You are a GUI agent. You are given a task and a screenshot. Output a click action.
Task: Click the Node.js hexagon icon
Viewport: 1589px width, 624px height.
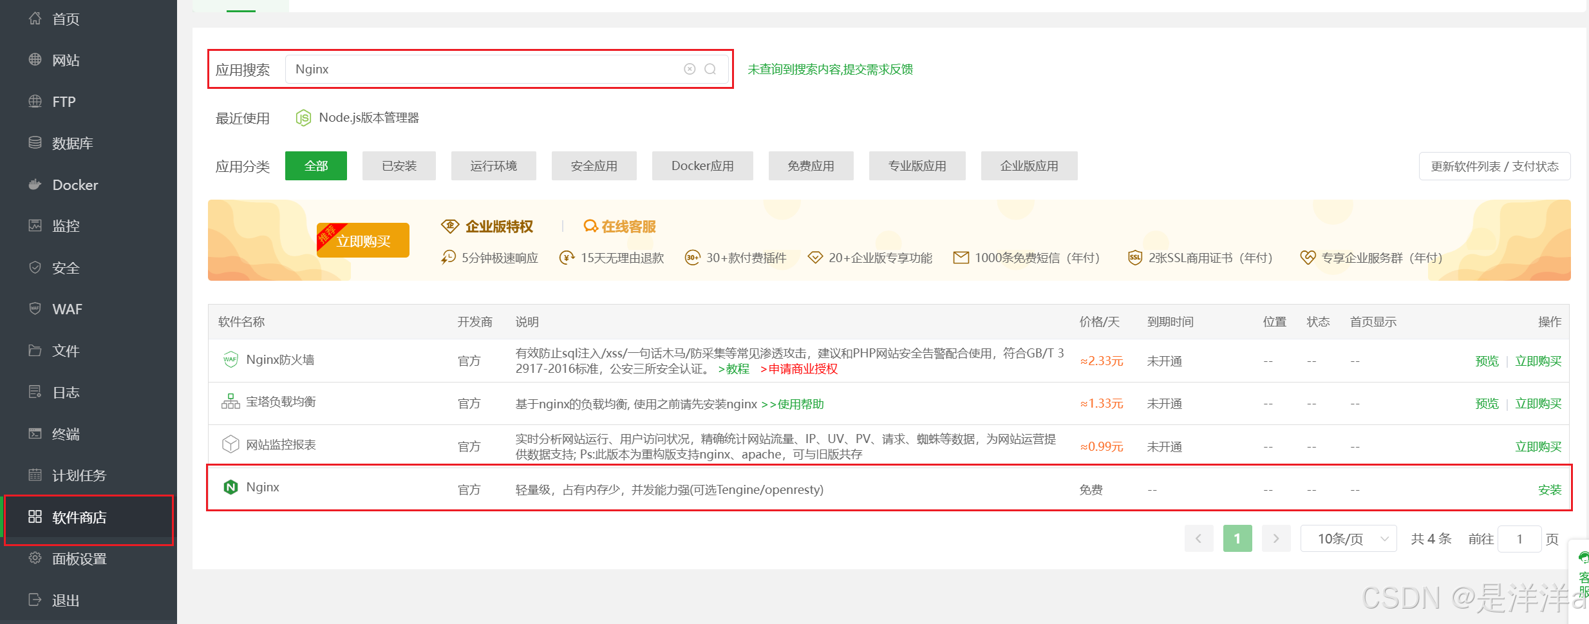303,118
